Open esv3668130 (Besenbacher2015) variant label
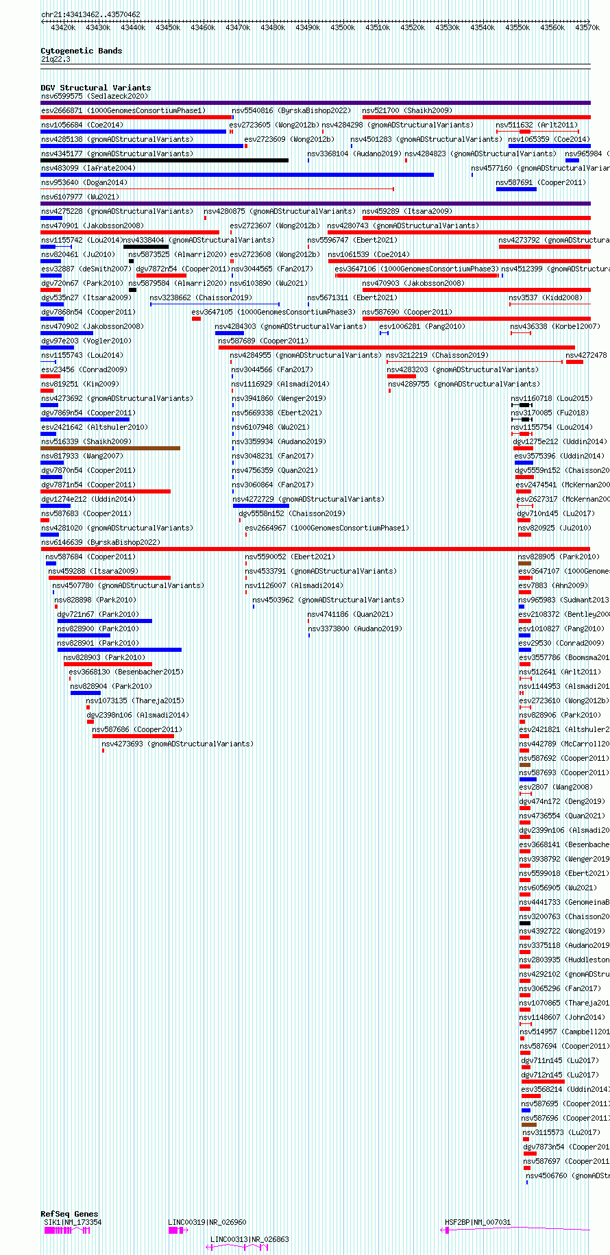610x1255 pixels. point(126,672)
